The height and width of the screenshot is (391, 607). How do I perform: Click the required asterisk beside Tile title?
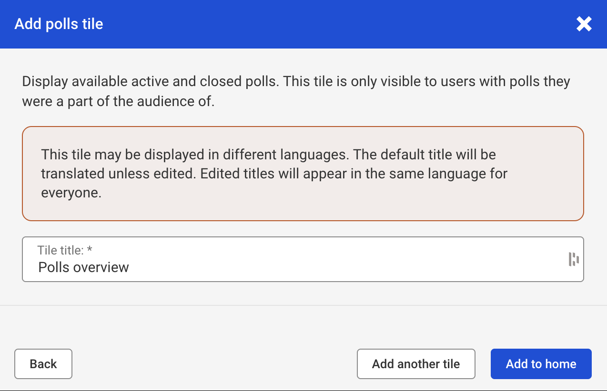[x=90, y=250]
